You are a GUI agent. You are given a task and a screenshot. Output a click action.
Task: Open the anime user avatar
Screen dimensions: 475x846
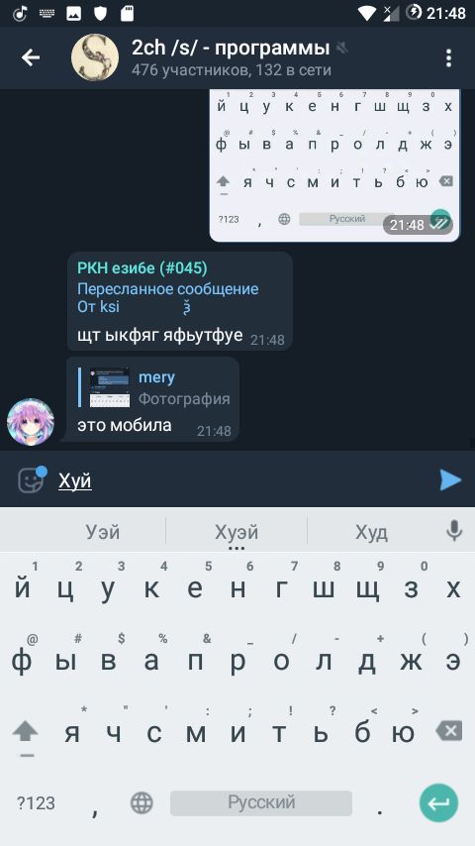pyautogui.click(x=31, y=422)
